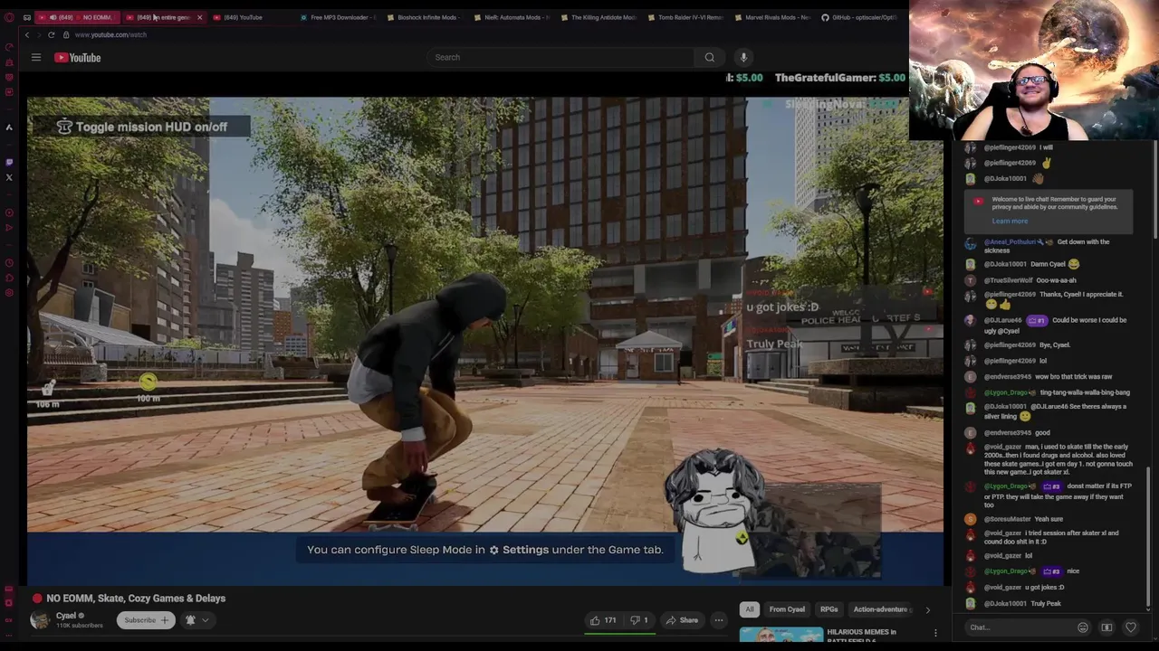Click the video title 'NO EOMM, Skate, Cozy Games & Delays'

[x=136, y=599]
